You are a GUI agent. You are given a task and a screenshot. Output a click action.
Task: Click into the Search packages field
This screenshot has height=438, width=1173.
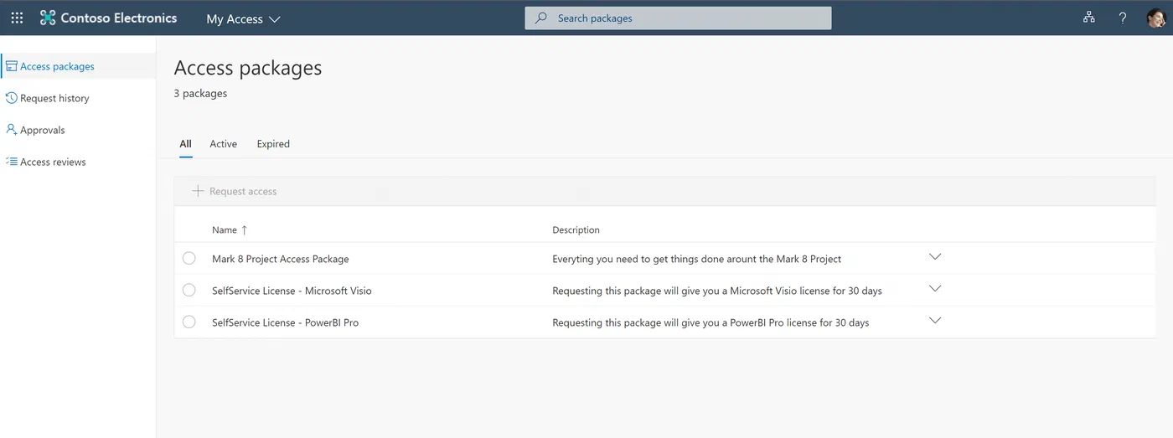click(x=678, y=18)
